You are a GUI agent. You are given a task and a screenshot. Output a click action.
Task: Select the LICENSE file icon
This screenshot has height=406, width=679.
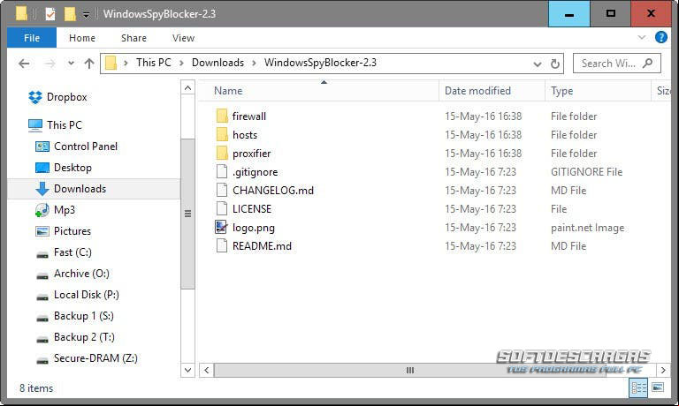(x=222, y=209)
